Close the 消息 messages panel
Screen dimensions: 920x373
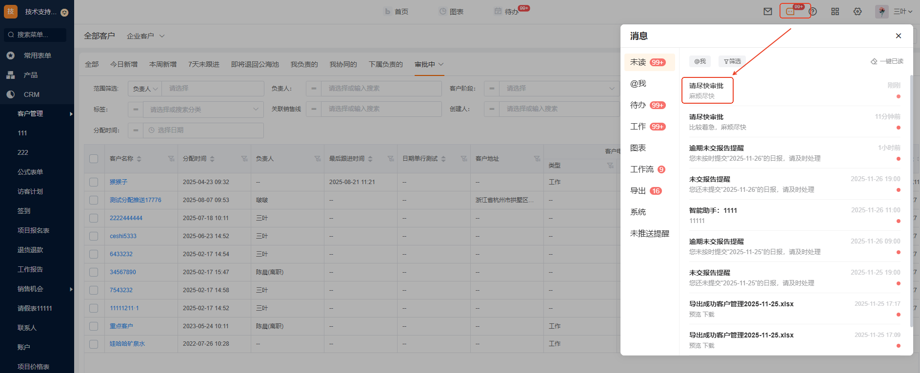click(898, 36)
